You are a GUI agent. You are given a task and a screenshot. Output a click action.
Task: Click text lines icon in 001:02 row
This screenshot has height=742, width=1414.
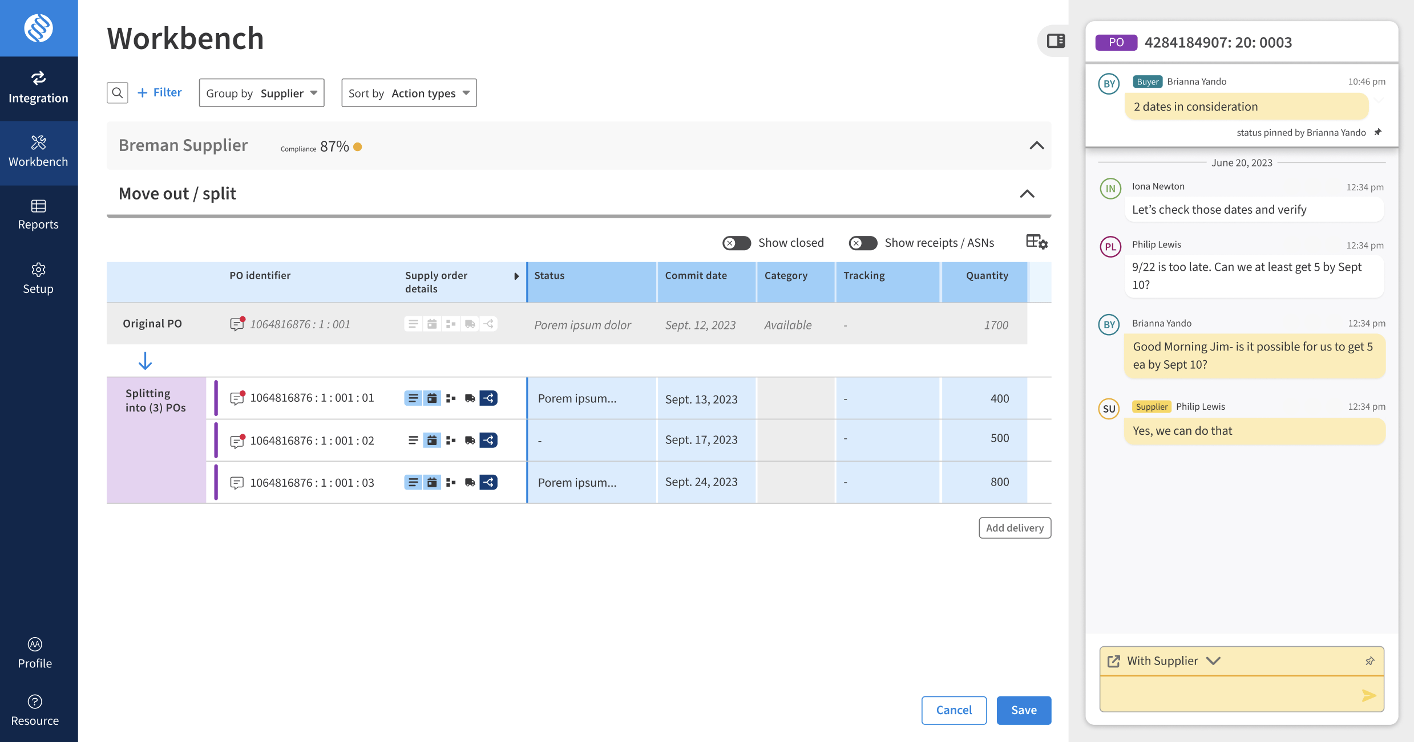tap(413, 440)
